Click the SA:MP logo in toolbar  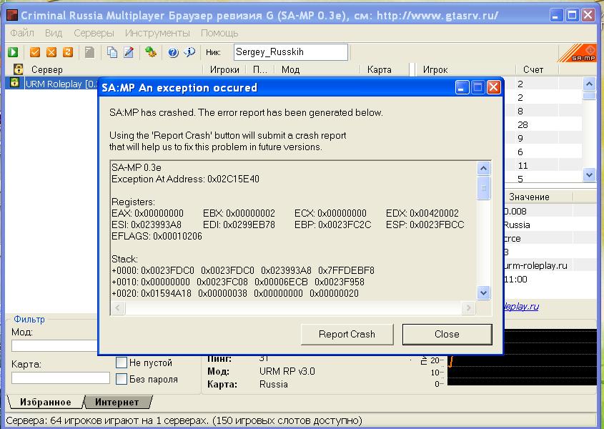coord(577,53)
